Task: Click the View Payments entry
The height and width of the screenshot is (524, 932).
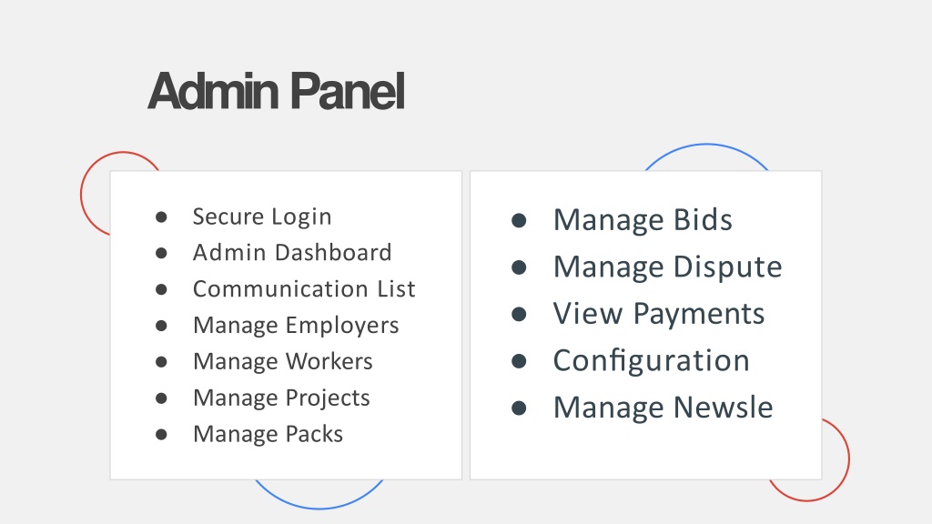Action: pyautogui.click(x=659, y=314)
